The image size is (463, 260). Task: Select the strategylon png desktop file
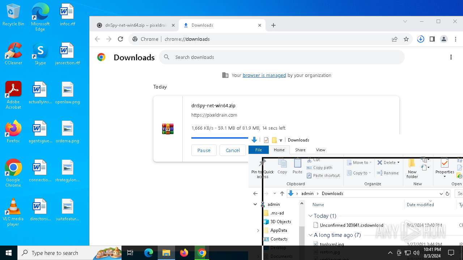pos(67,171)
